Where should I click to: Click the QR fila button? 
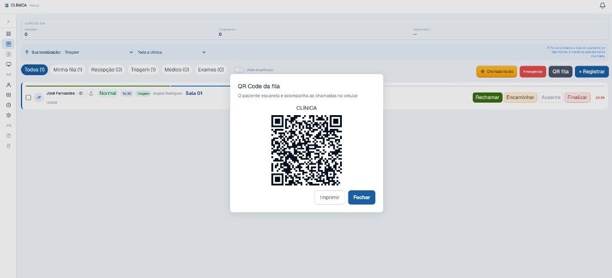[x=561, y=72]
